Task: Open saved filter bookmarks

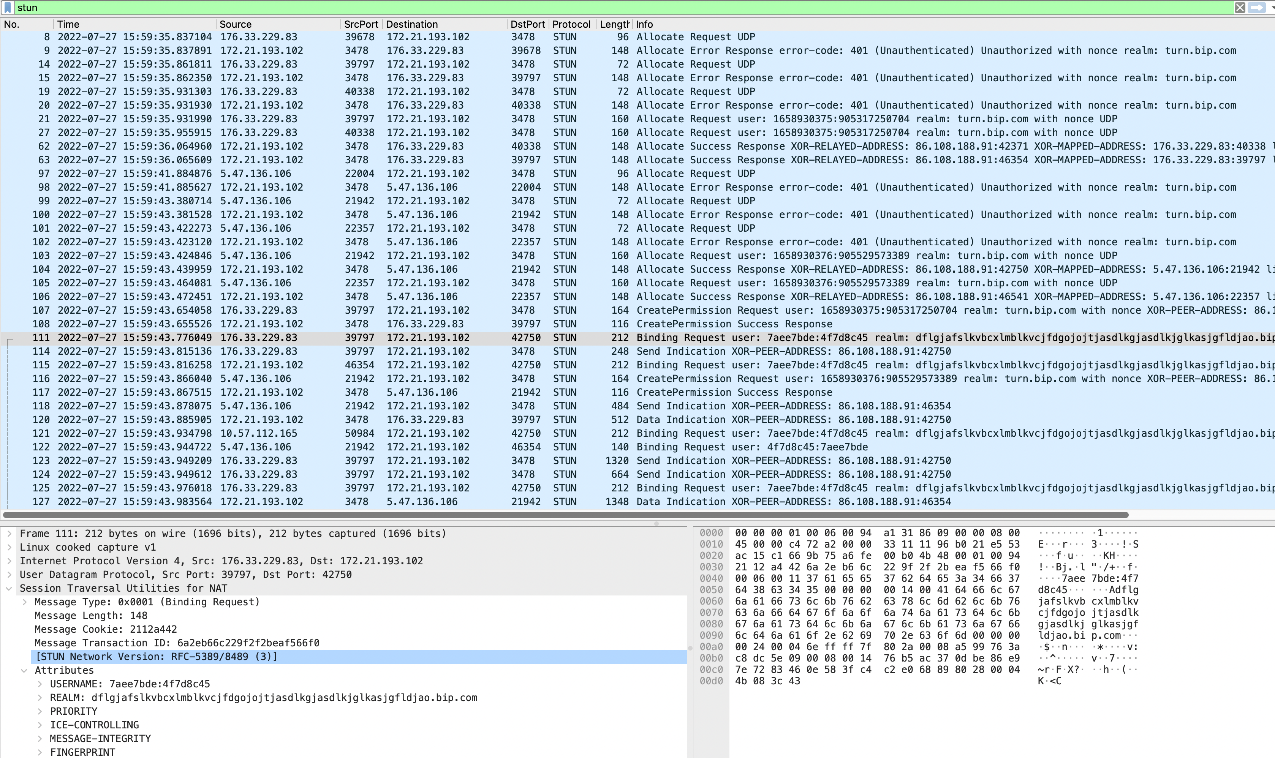Action: 7,8
